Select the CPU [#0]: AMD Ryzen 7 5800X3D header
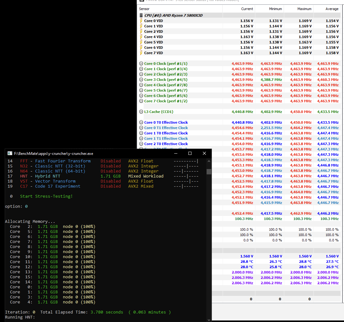This screenshot has height=322, width=344. point(173,15)
